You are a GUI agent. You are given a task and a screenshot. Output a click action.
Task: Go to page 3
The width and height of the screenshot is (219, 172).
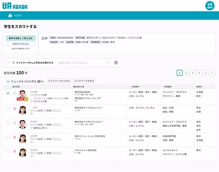click(x=193, y=73)
